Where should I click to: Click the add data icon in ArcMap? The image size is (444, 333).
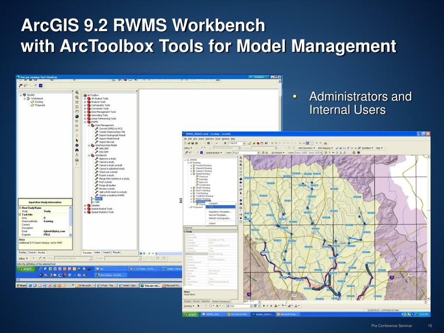225,143
